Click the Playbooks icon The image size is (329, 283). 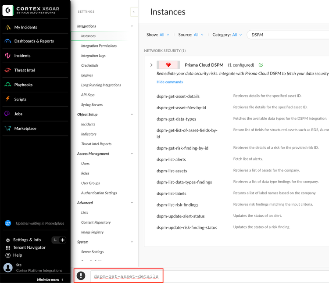point(8,85)
